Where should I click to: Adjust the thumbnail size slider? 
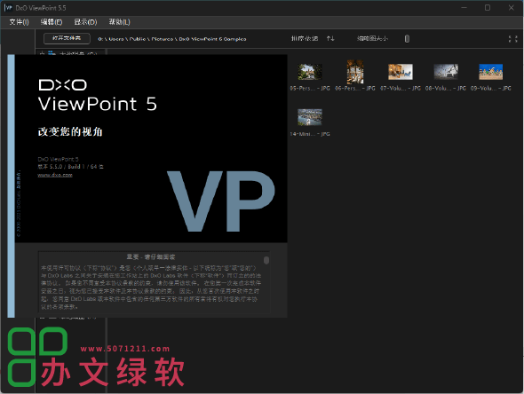tap(407, 39)
